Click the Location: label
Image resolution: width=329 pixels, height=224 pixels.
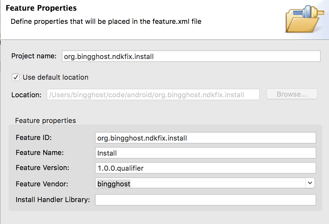[x=26, y=95]
